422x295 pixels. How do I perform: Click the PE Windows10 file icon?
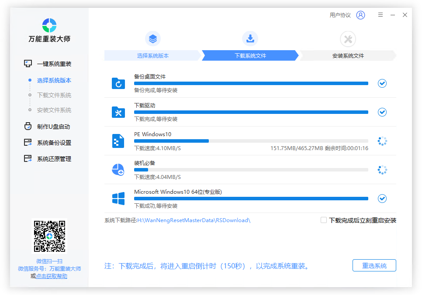[118, 141]
